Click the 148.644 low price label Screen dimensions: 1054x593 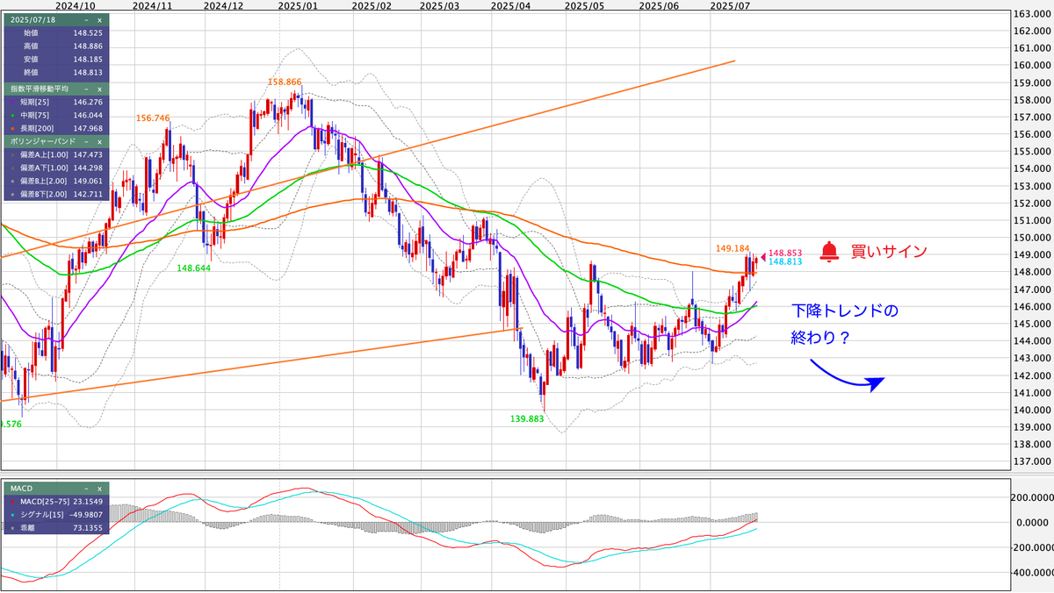coord(195,267)
